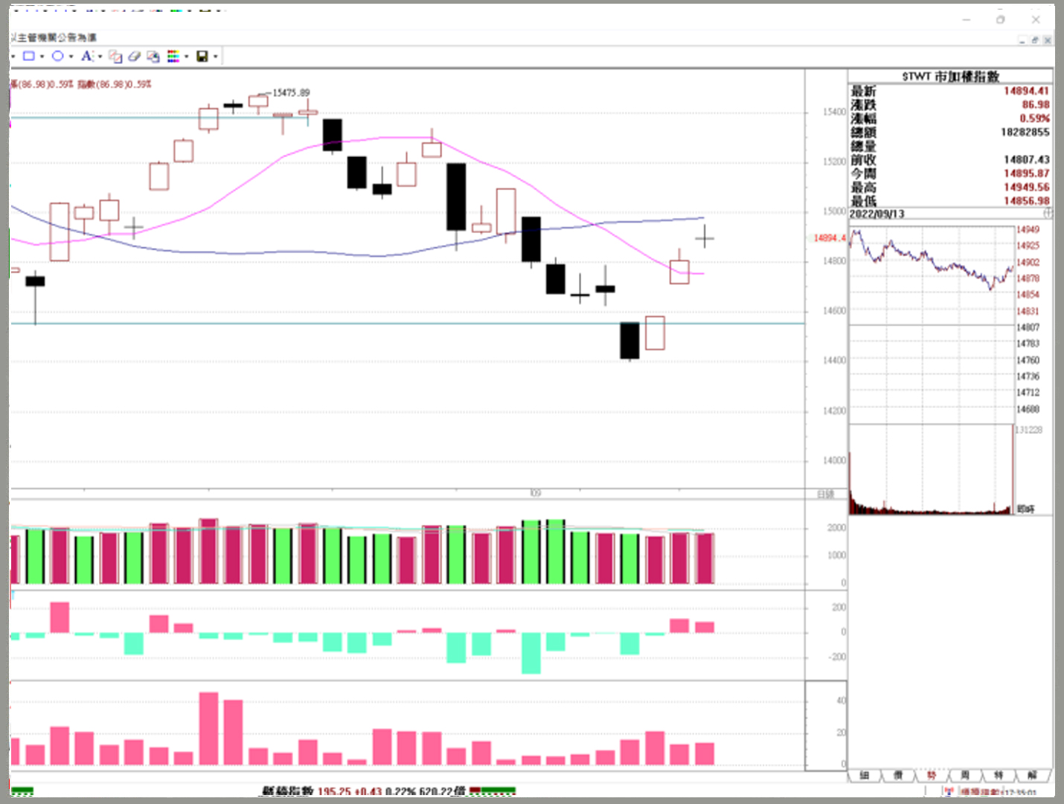Click the crosshair icon beside the date

point(1048,214)
